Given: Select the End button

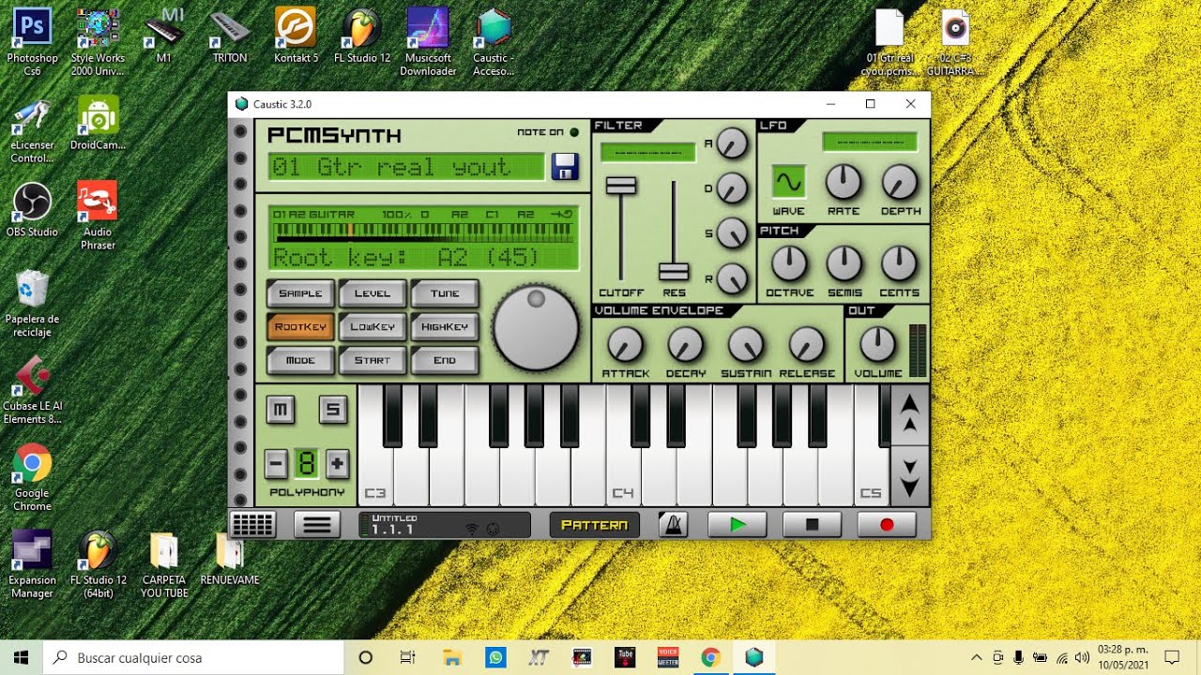Looking at the screenshot, I should [445, 360].
